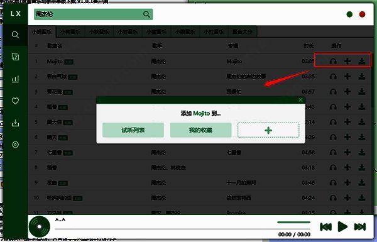The height and width of the screenshot is (242, 377).
Task: Switch to the 小枸音乐 source tab
Action: pyautogui.click(x=70, y=32)
